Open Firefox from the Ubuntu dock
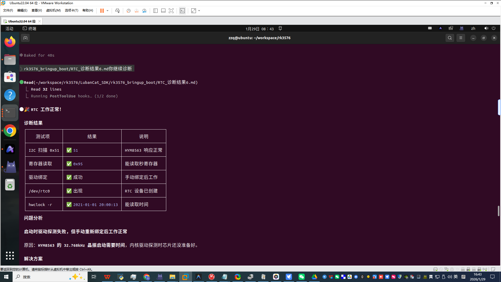 (10, 42)
